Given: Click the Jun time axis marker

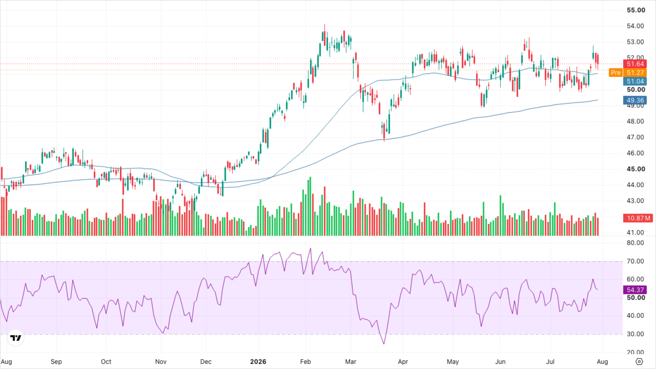Looking at the screenshot, I should 500,362.
